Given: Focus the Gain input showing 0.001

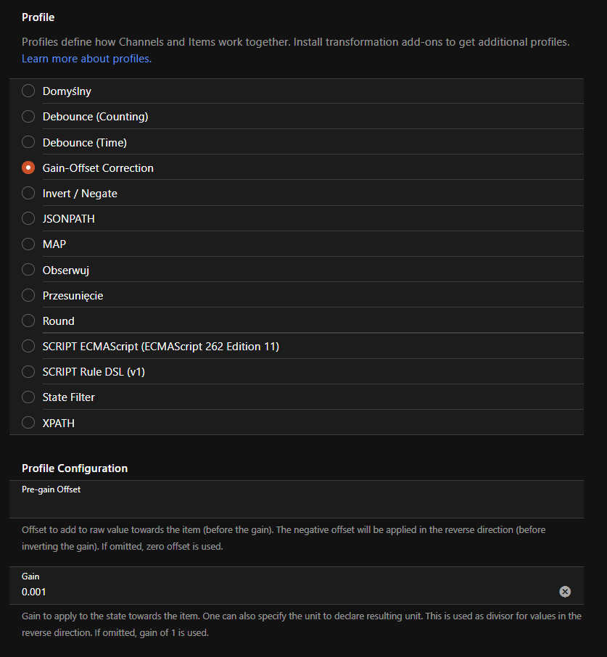Looking at the screenshot, I should click(283, 592).
